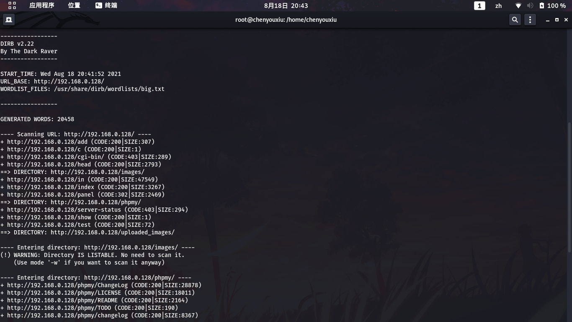Open the Activities overview grid icon
The image size is (572, 322).
[12, 5]
